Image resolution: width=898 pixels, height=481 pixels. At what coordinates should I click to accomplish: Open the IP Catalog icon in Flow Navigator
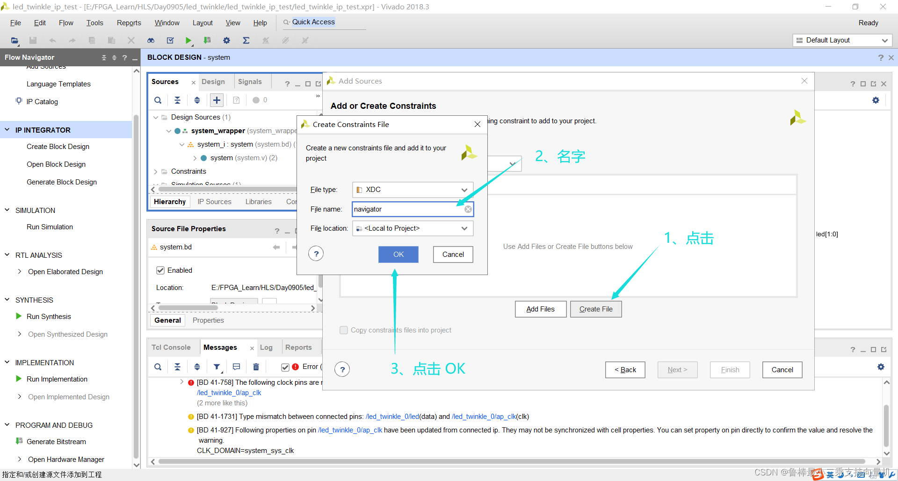[x=19, y=101]
